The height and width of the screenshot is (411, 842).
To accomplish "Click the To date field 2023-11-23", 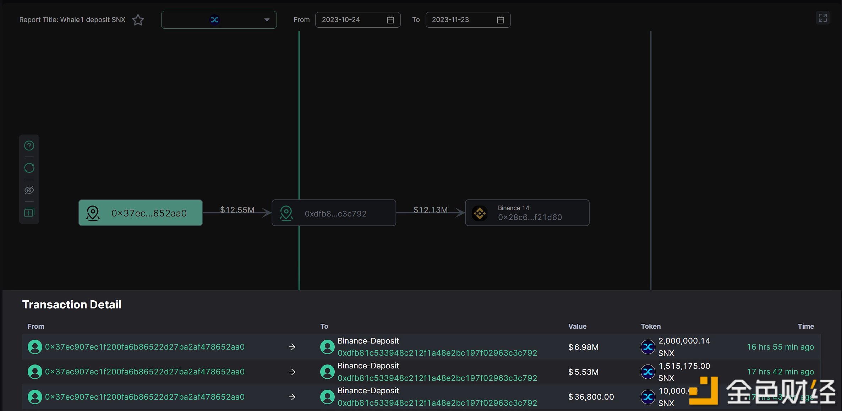I will (x=468, y=20).
